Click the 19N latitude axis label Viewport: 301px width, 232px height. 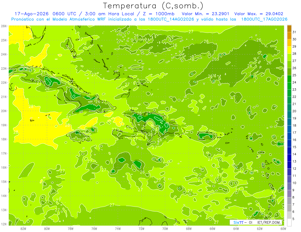point(4,125)
